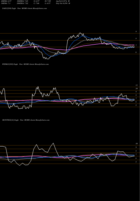This screenshot has width=140, height=201.
Task: Select the 200EMA: 7.32 reading
Action: (22, 3)
